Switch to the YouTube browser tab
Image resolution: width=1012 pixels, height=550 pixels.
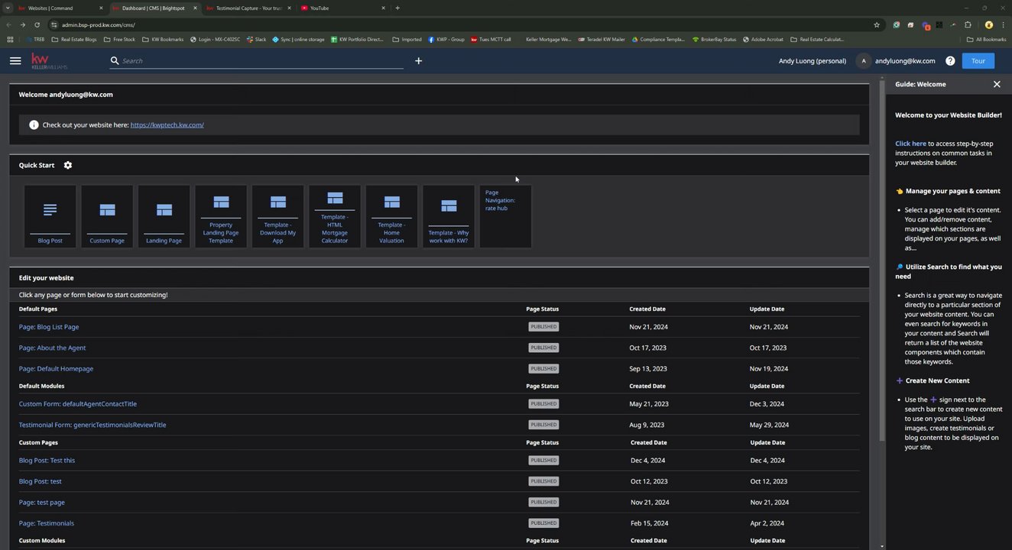pyautogui.click(x=342, y=8)
